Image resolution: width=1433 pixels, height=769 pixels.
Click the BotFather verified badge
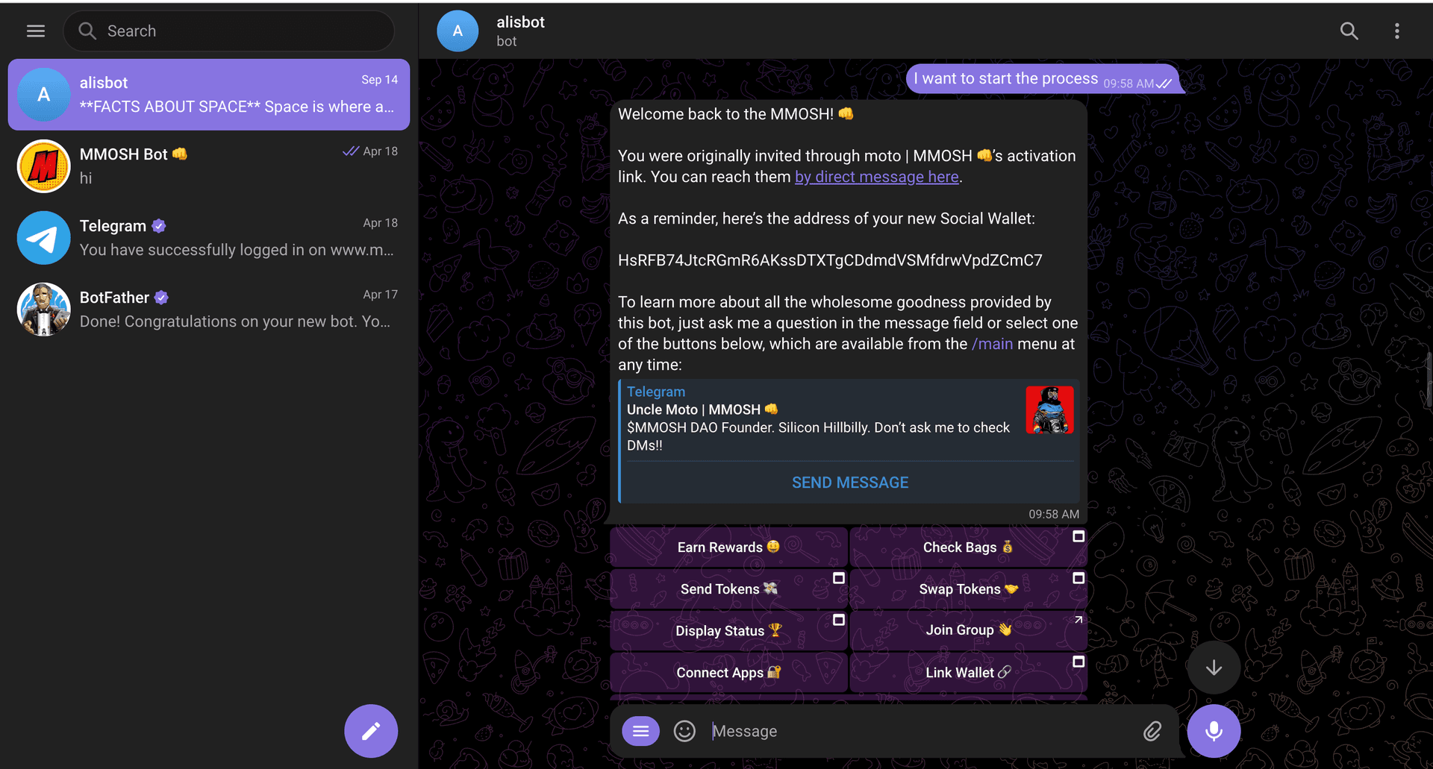coord(161,298)
